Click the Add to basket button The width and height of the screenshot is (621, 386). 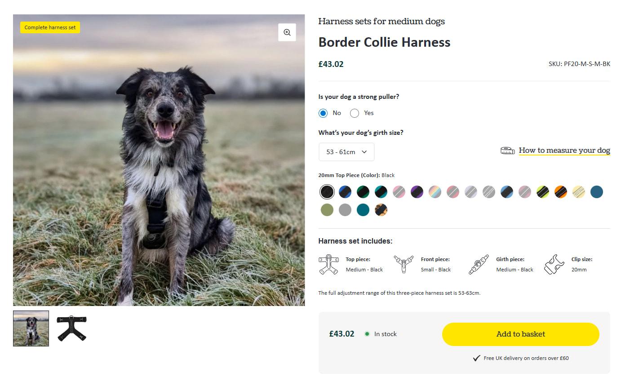pyautogui.click(x=520, y=334)
